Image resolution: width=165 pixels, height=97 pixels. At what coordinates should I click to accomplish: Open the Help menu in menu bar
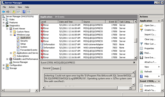pyautogui.click(x=27, y=7)
